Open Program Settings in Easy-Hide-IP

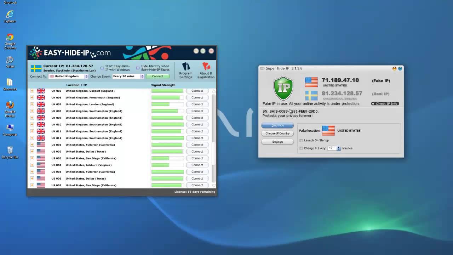click(185, 70)
